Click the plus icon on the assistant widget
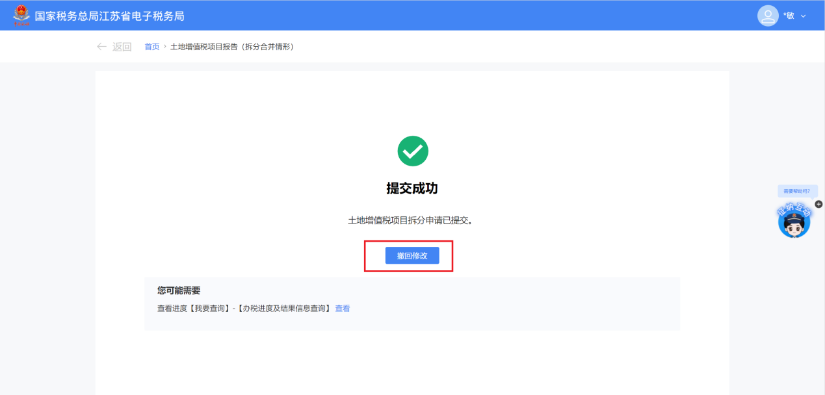Screen dimensions: 825x395 click(x=818, y=204)
